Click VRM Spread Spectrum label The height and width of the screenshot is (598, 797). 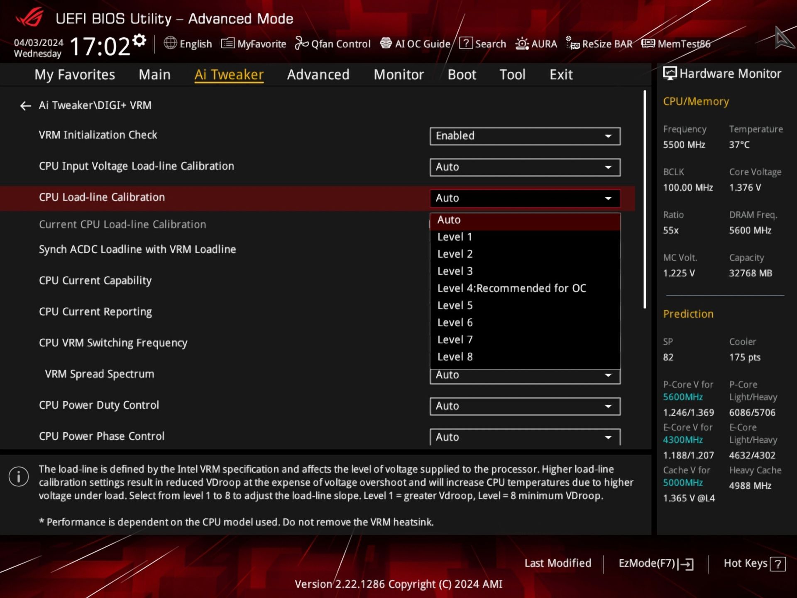100,374
